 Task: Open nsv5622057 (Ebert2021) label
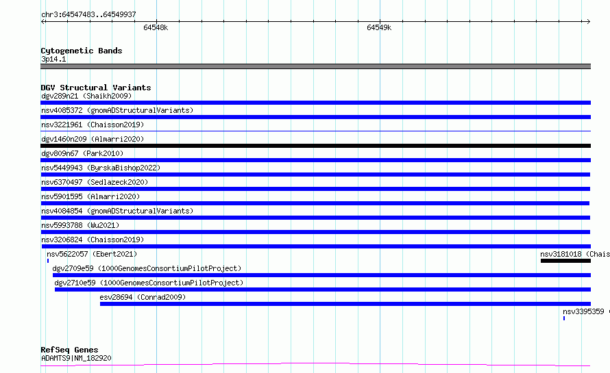coord(92,254)
